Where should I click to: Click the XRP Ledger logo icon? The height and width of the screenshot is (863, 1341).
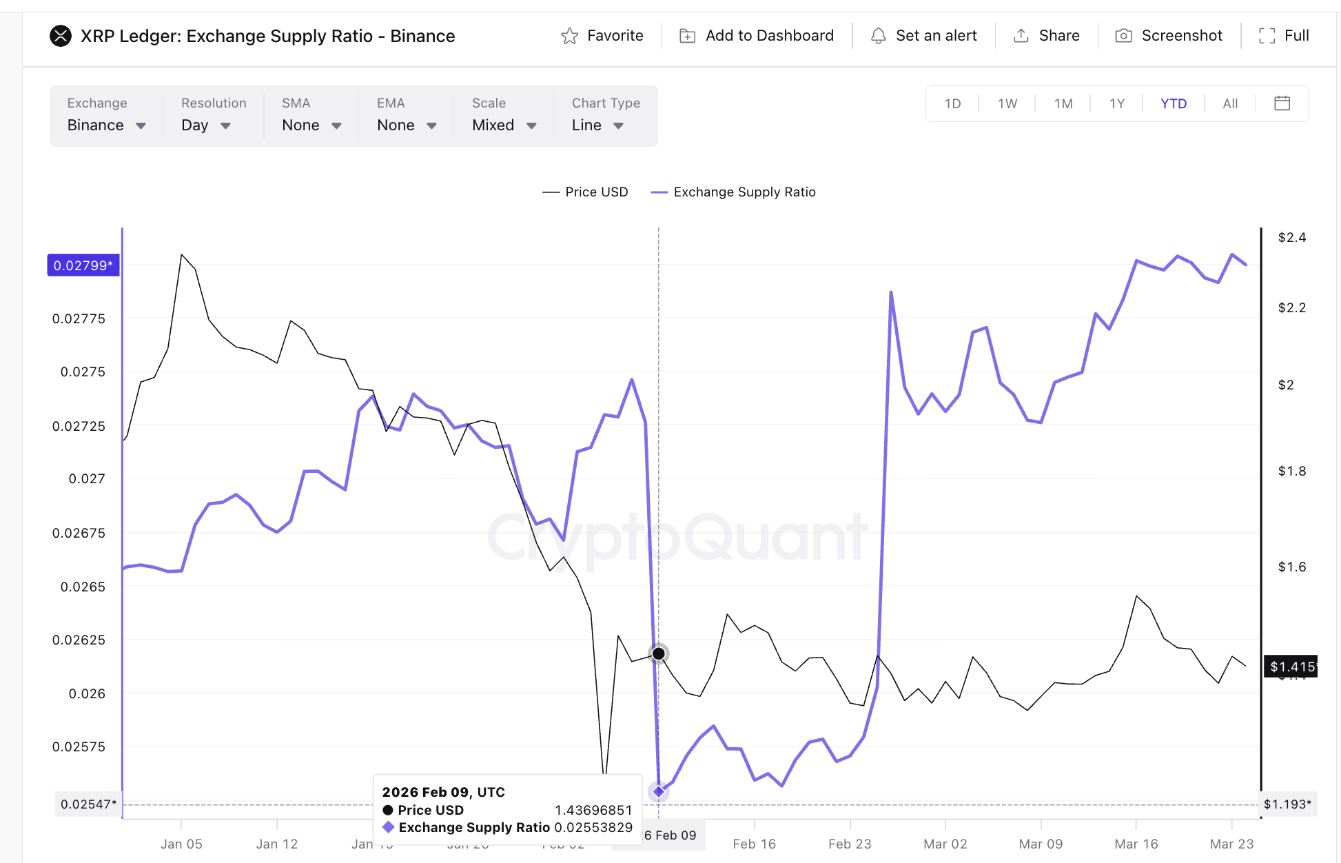click(x=61, y=35)
